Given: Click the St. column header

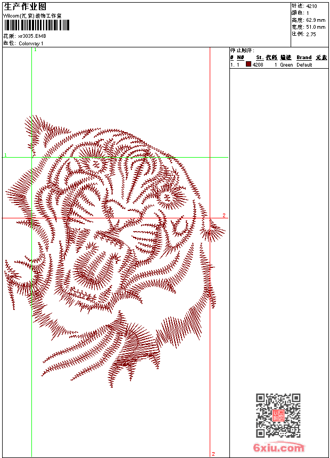Looking at the screenshot, I should coord(260,58).
